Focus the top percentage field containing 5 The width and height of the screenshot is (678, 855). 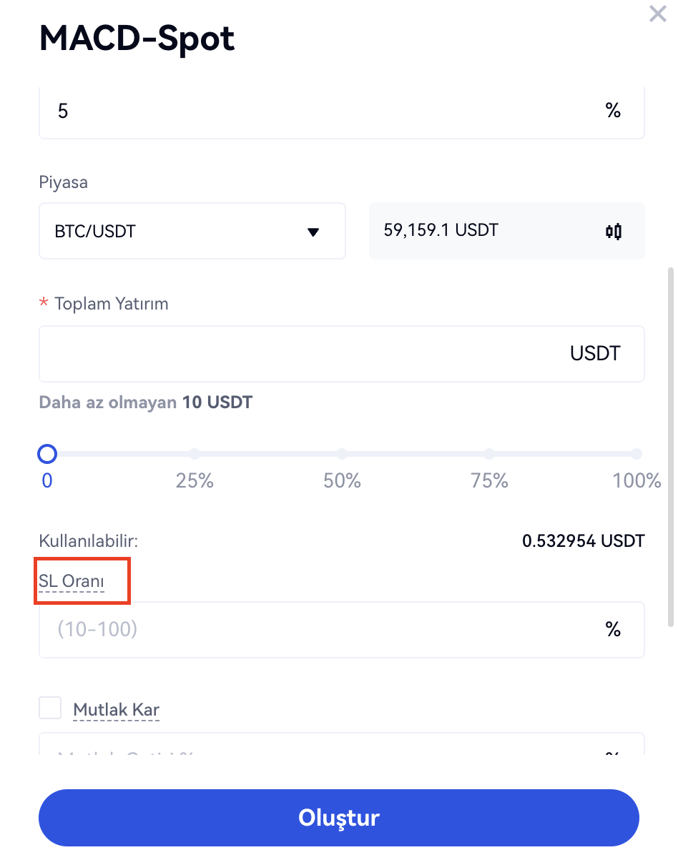click(315, 112)
